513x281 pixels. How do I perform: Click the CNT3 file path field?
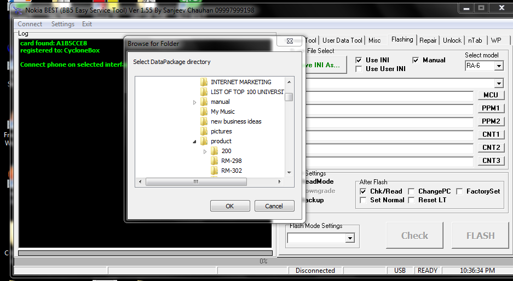389,161
